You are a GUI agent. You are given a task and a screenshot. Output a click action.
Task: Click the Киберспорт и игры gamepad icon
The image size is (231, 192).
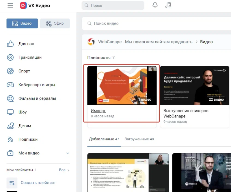[x=10, y=85]
